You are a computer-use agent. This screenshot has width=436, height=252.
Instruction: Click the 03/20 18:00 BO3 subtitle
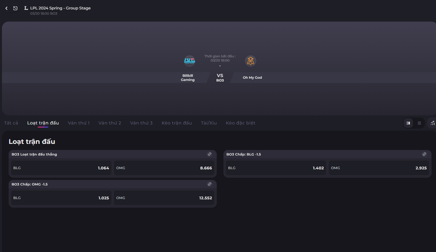coord(44,13)
